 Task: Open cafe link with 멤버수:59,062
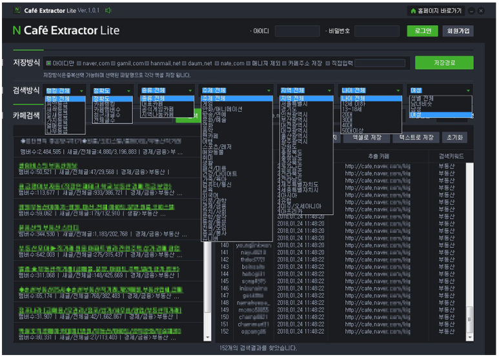(x=96, y=207)
